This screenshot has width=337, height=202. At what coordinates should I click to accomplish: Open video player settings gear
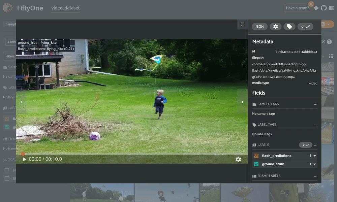238,159
